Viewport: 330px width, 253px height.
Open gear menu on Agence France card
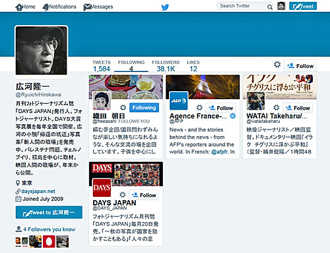[199, 108]
